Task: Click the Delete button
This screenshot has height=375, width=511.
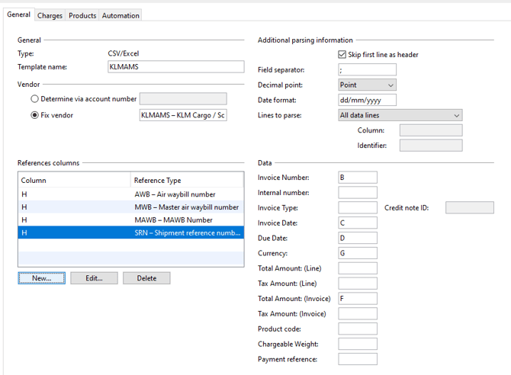Action: point(146,278)
